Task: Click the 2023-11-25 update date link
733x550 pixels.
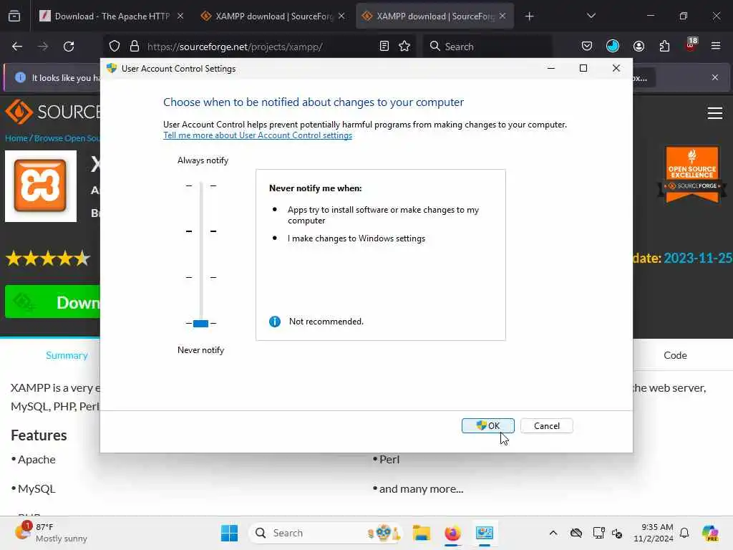Action: coord(698,258)
